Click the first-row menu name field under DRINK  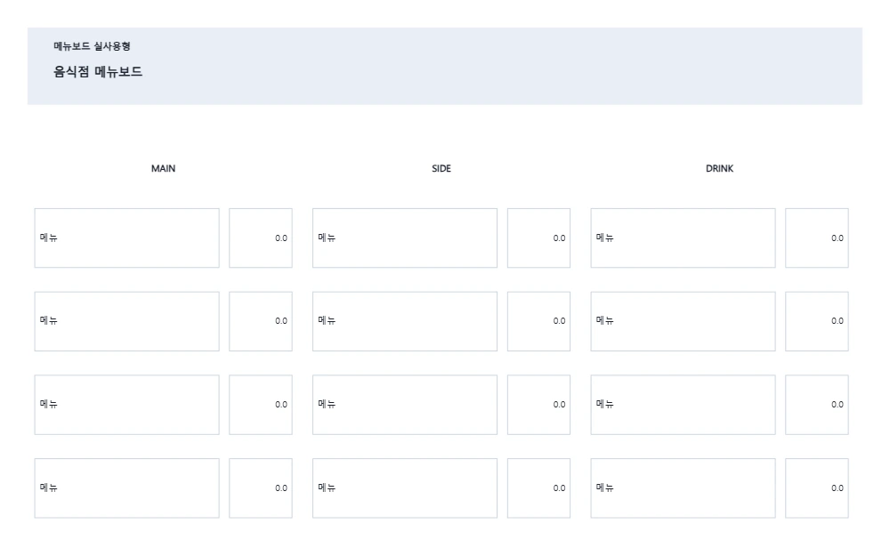(683, 238)
